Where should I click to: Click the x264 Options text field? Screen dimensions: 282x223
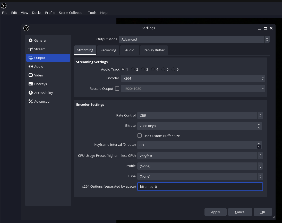pyautogui.click(x=200, y=187)
